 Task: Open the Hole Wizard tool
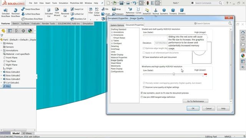pyautogui.click(x=57, y=12)
